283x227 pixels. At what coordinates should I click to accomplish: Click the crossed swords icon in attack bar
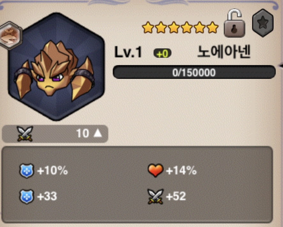25,134
